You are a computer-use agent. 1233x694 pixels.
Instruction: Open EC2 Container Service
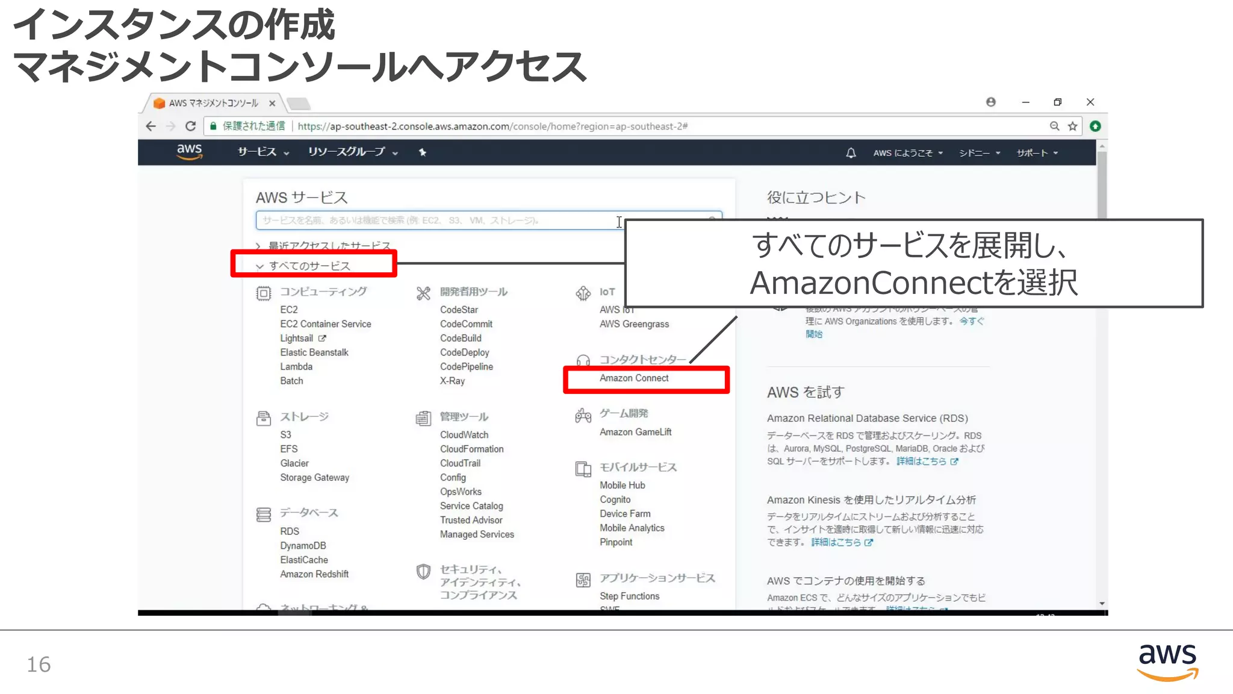(326, 324)
